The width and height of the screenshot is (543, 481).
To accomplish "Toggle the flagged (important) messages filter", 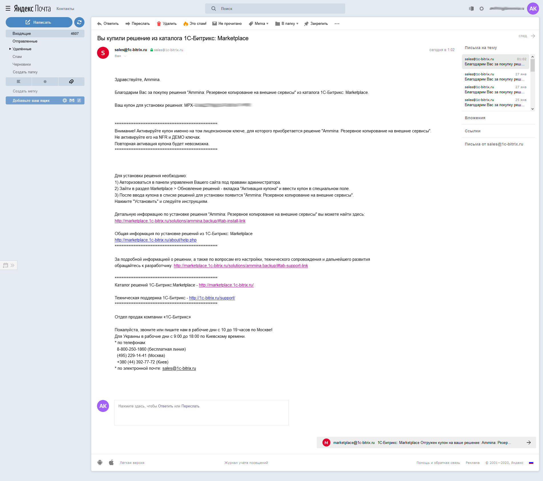I will point(19,82).
